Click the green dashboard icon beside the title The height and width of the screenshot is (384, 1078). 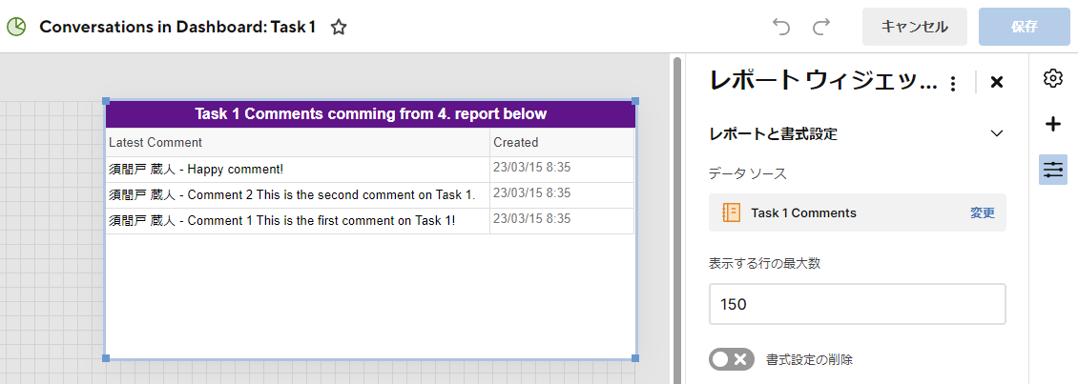[16, 27]
